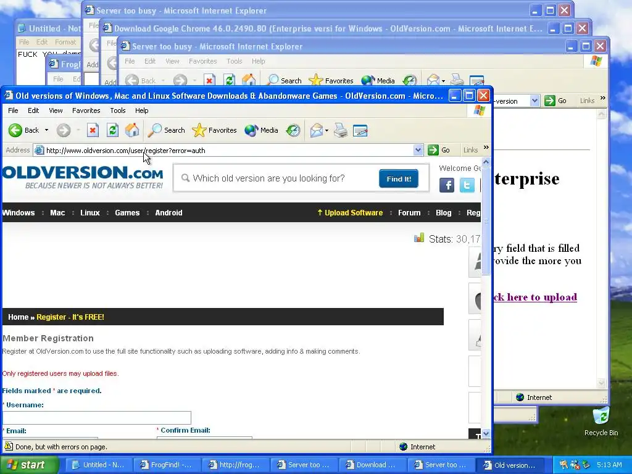Click Home icon in background Server too busy window
Image resolution: width=632 pixels, height=474 pixels.
(x=248, y=80)
